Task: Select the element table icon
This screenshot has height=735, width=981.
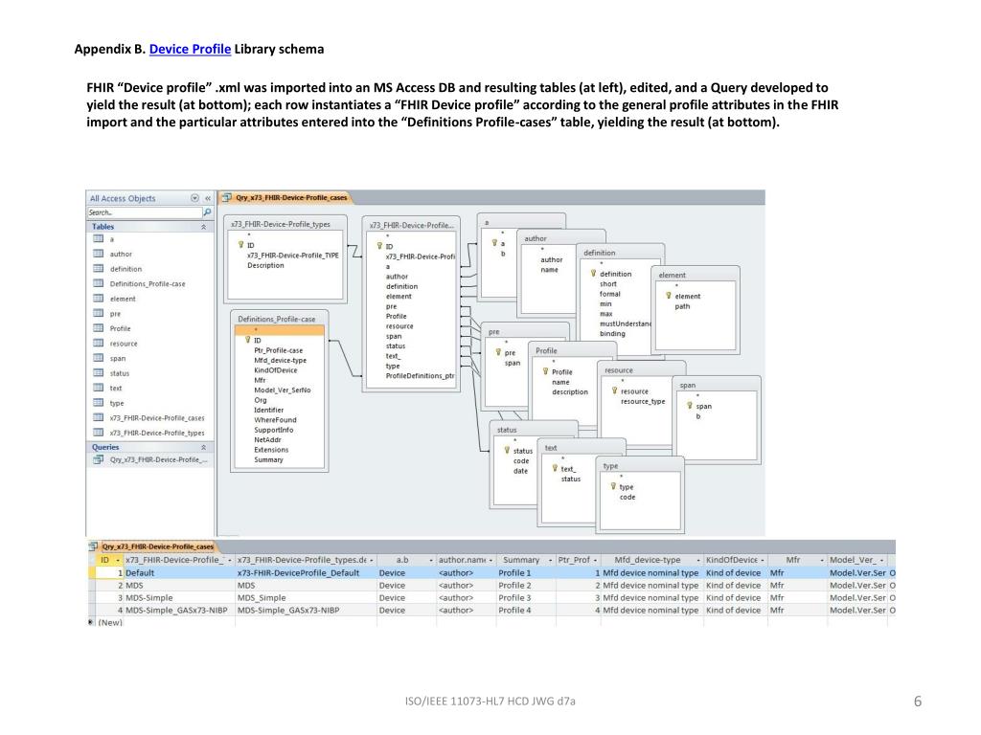Action: click(99, 299)
